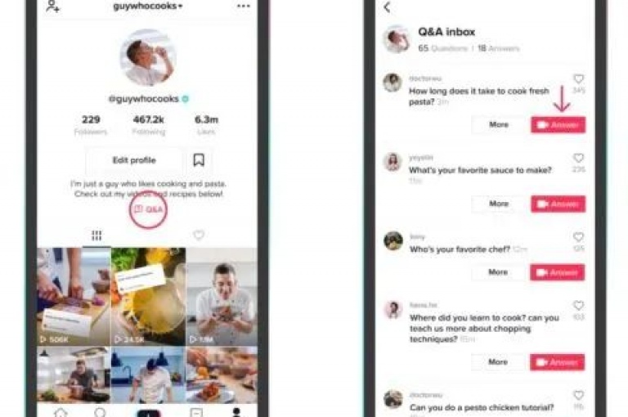This screenshot has height=417, width=628.
Task: Open the circled Q&A link
Action: click(148, 209)
